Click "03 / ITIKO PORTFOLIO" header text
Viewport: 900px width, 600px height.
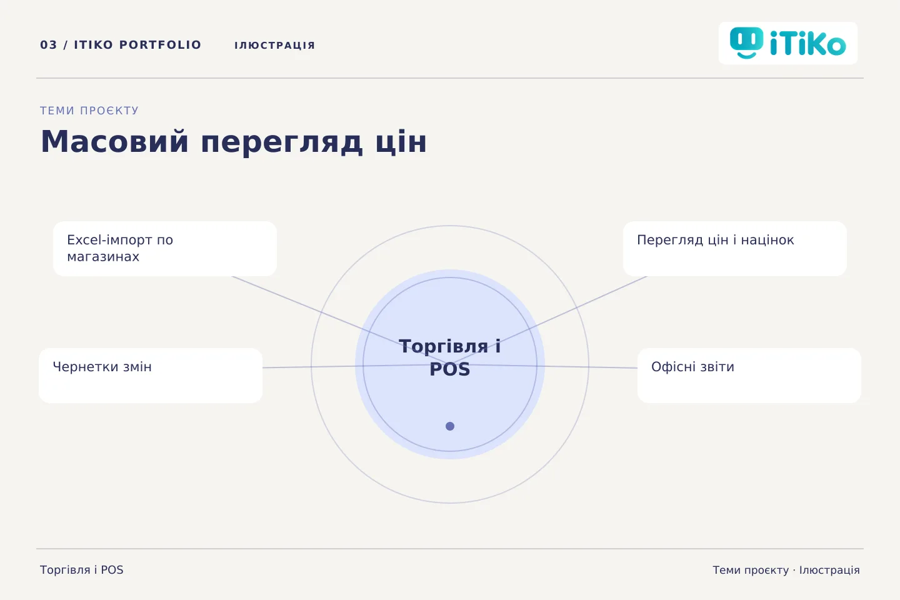tap(121, 45)
